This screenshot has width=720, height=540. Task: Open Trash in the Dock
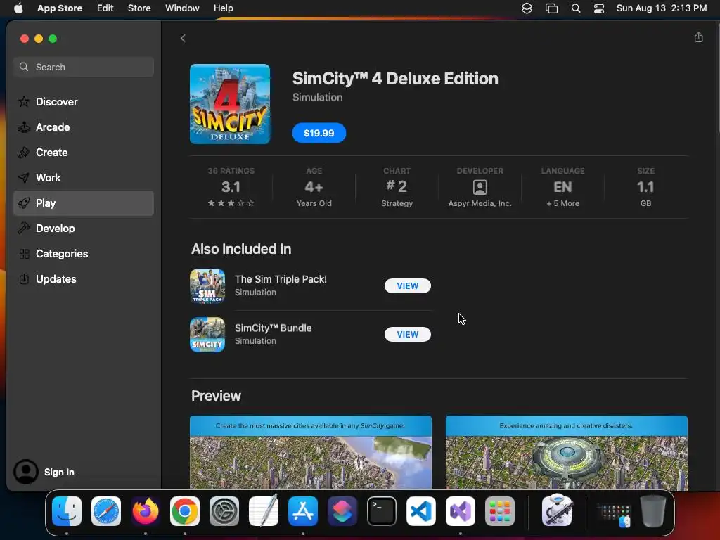pyautogui.click(x=653, y=510)
